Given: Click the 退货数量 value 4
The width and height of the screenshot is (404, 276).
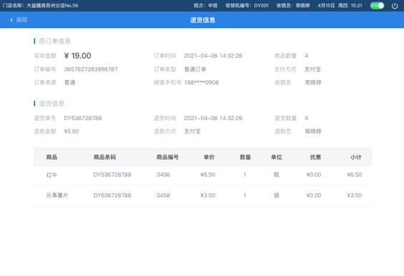Looking at the screenshot, I should [x=306, y=118].
